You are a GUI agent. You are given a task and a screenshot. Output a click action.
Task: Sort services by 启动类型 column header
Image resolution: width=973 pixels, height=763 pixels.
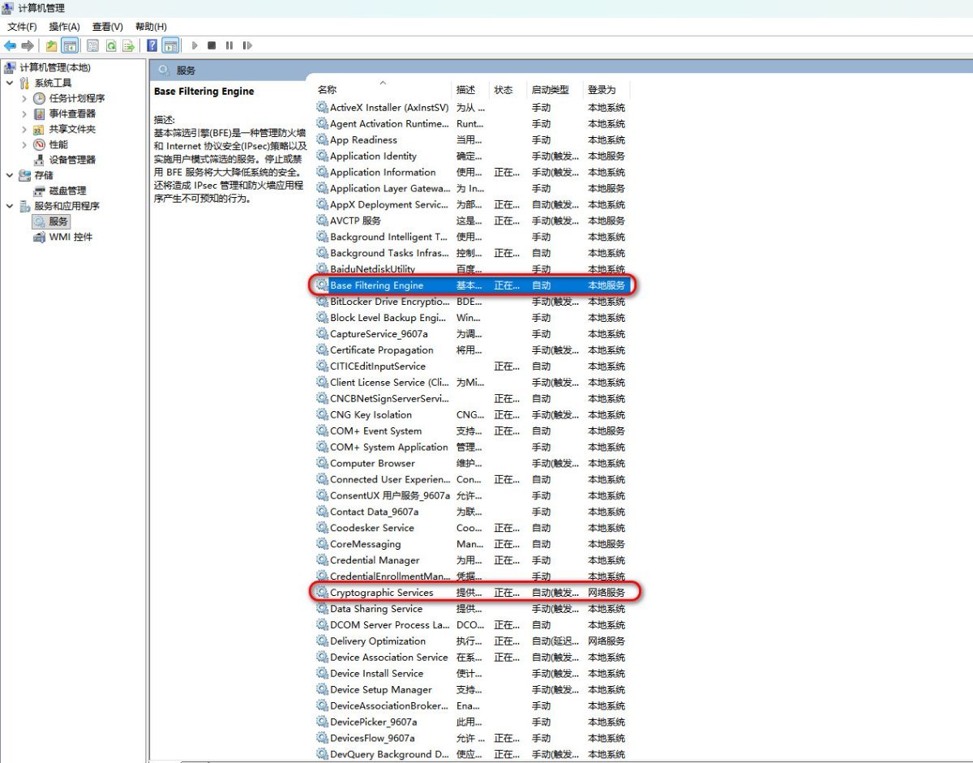550,90
